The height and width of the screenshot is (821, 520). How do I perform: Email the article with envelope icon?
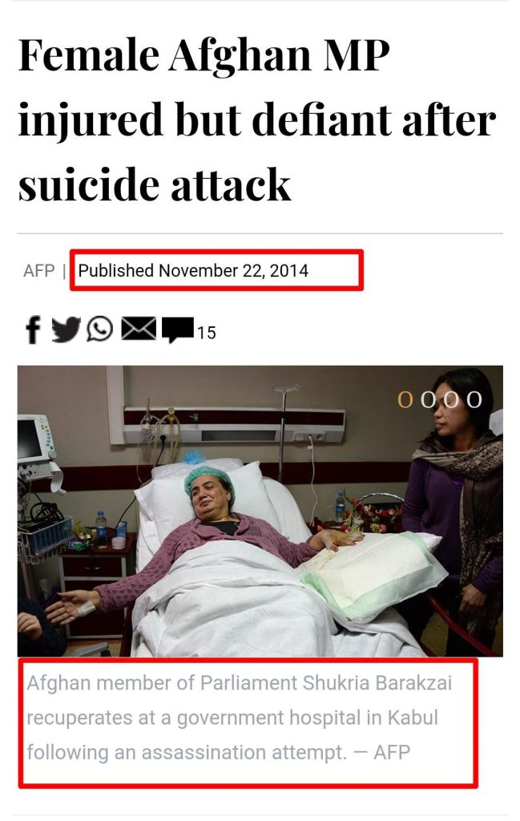[x=139, y=329]
